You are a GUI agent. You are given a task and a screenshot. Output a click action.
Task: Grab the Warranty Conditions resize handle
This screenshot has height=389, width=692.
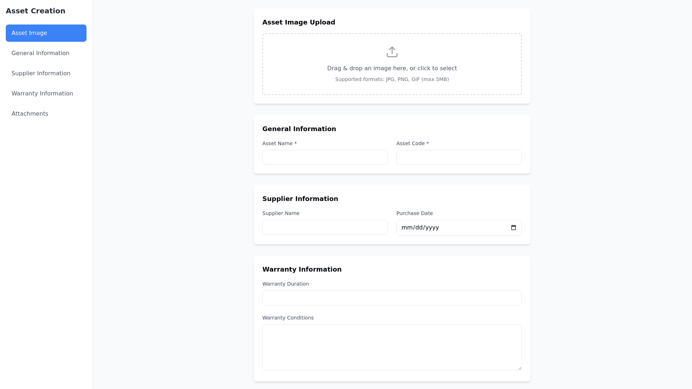(x=519, y=368)
